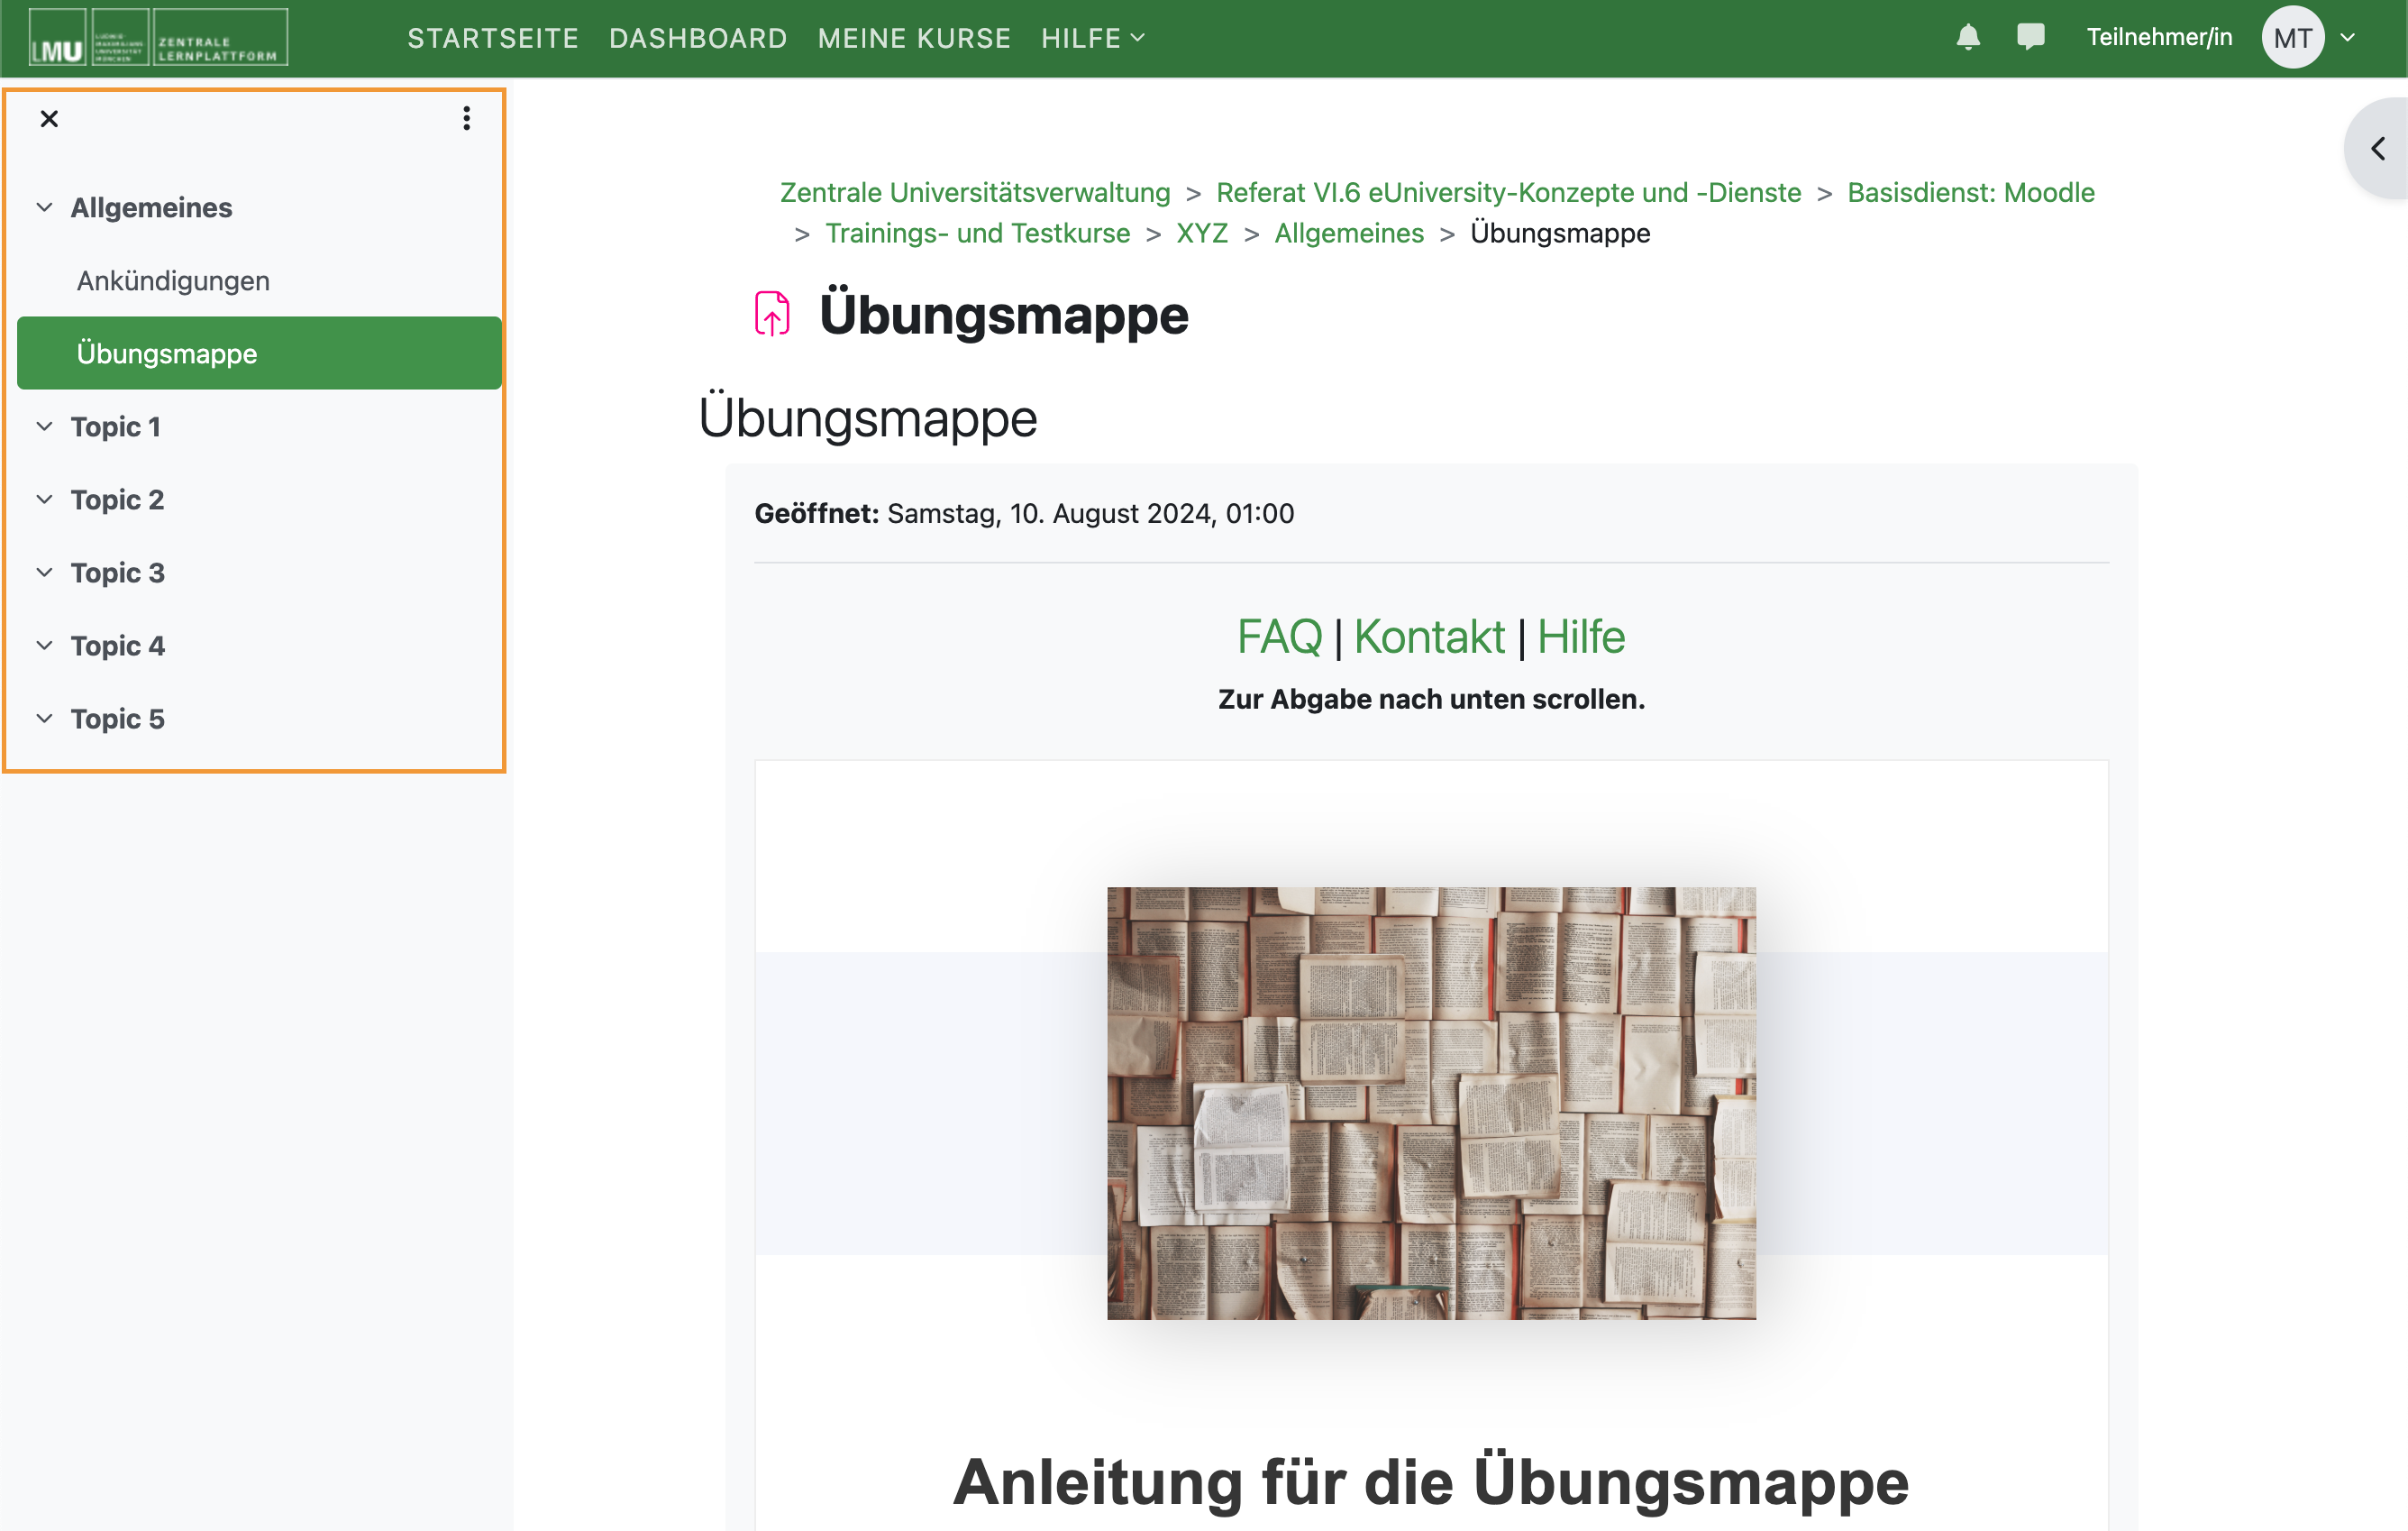Open the Topic 3 section link
Screen dimensions: 2408x1531
(117, 573)
